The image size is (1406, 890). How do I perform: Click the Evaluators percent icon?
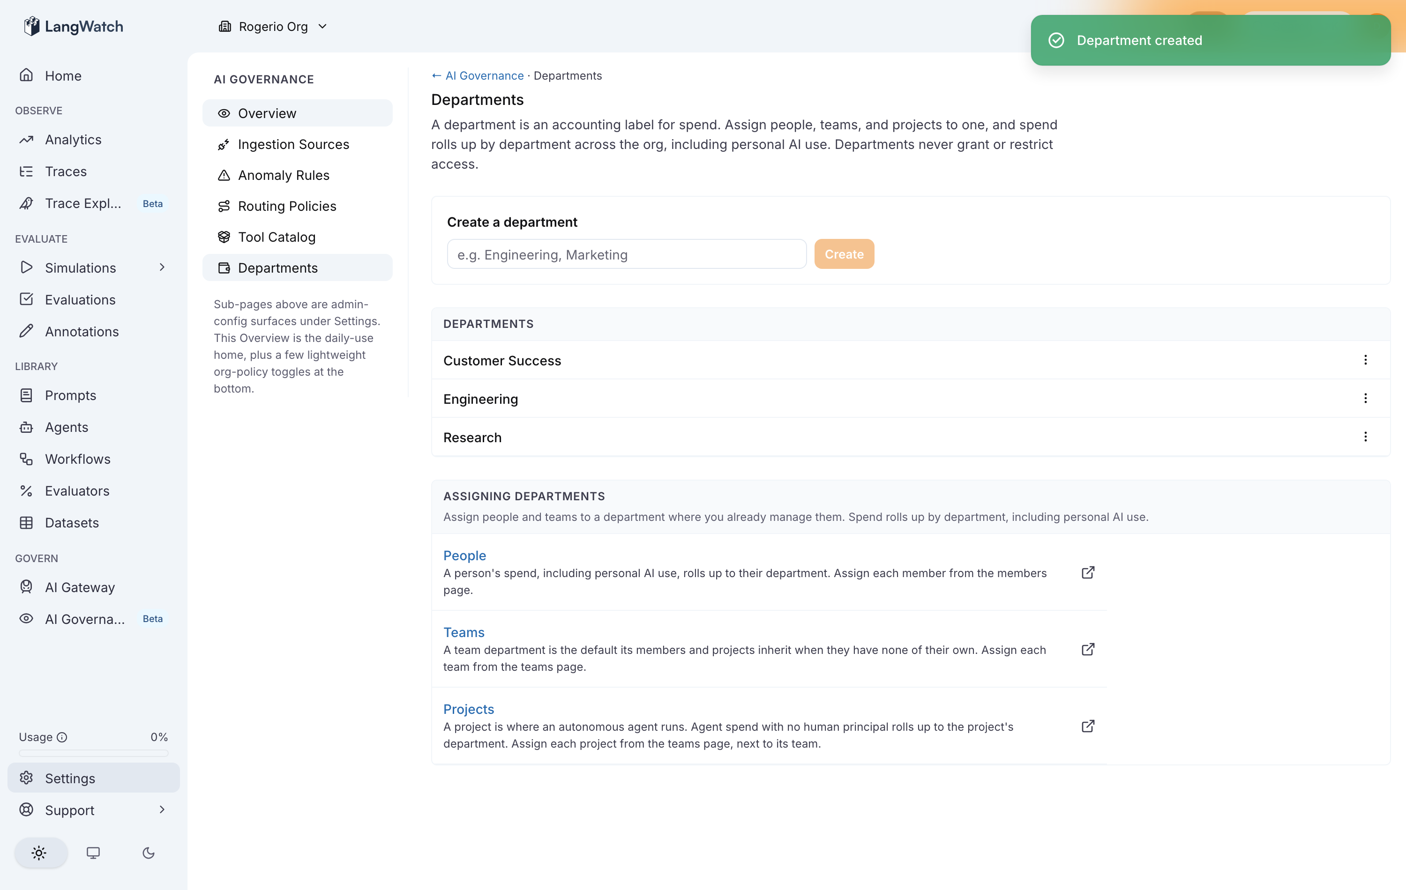pos(26,491)
